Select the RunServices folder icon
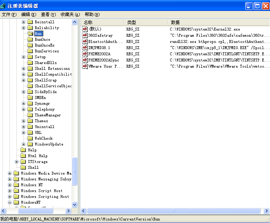Viewport: 270px width, 223px height. (30, 51)
